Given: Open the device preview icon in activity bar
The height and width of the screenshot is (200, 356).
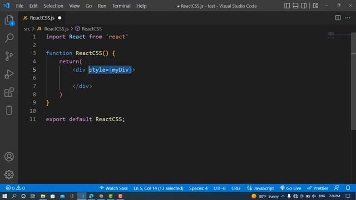Looking at the screenshot, I should [x=9, y=111].
